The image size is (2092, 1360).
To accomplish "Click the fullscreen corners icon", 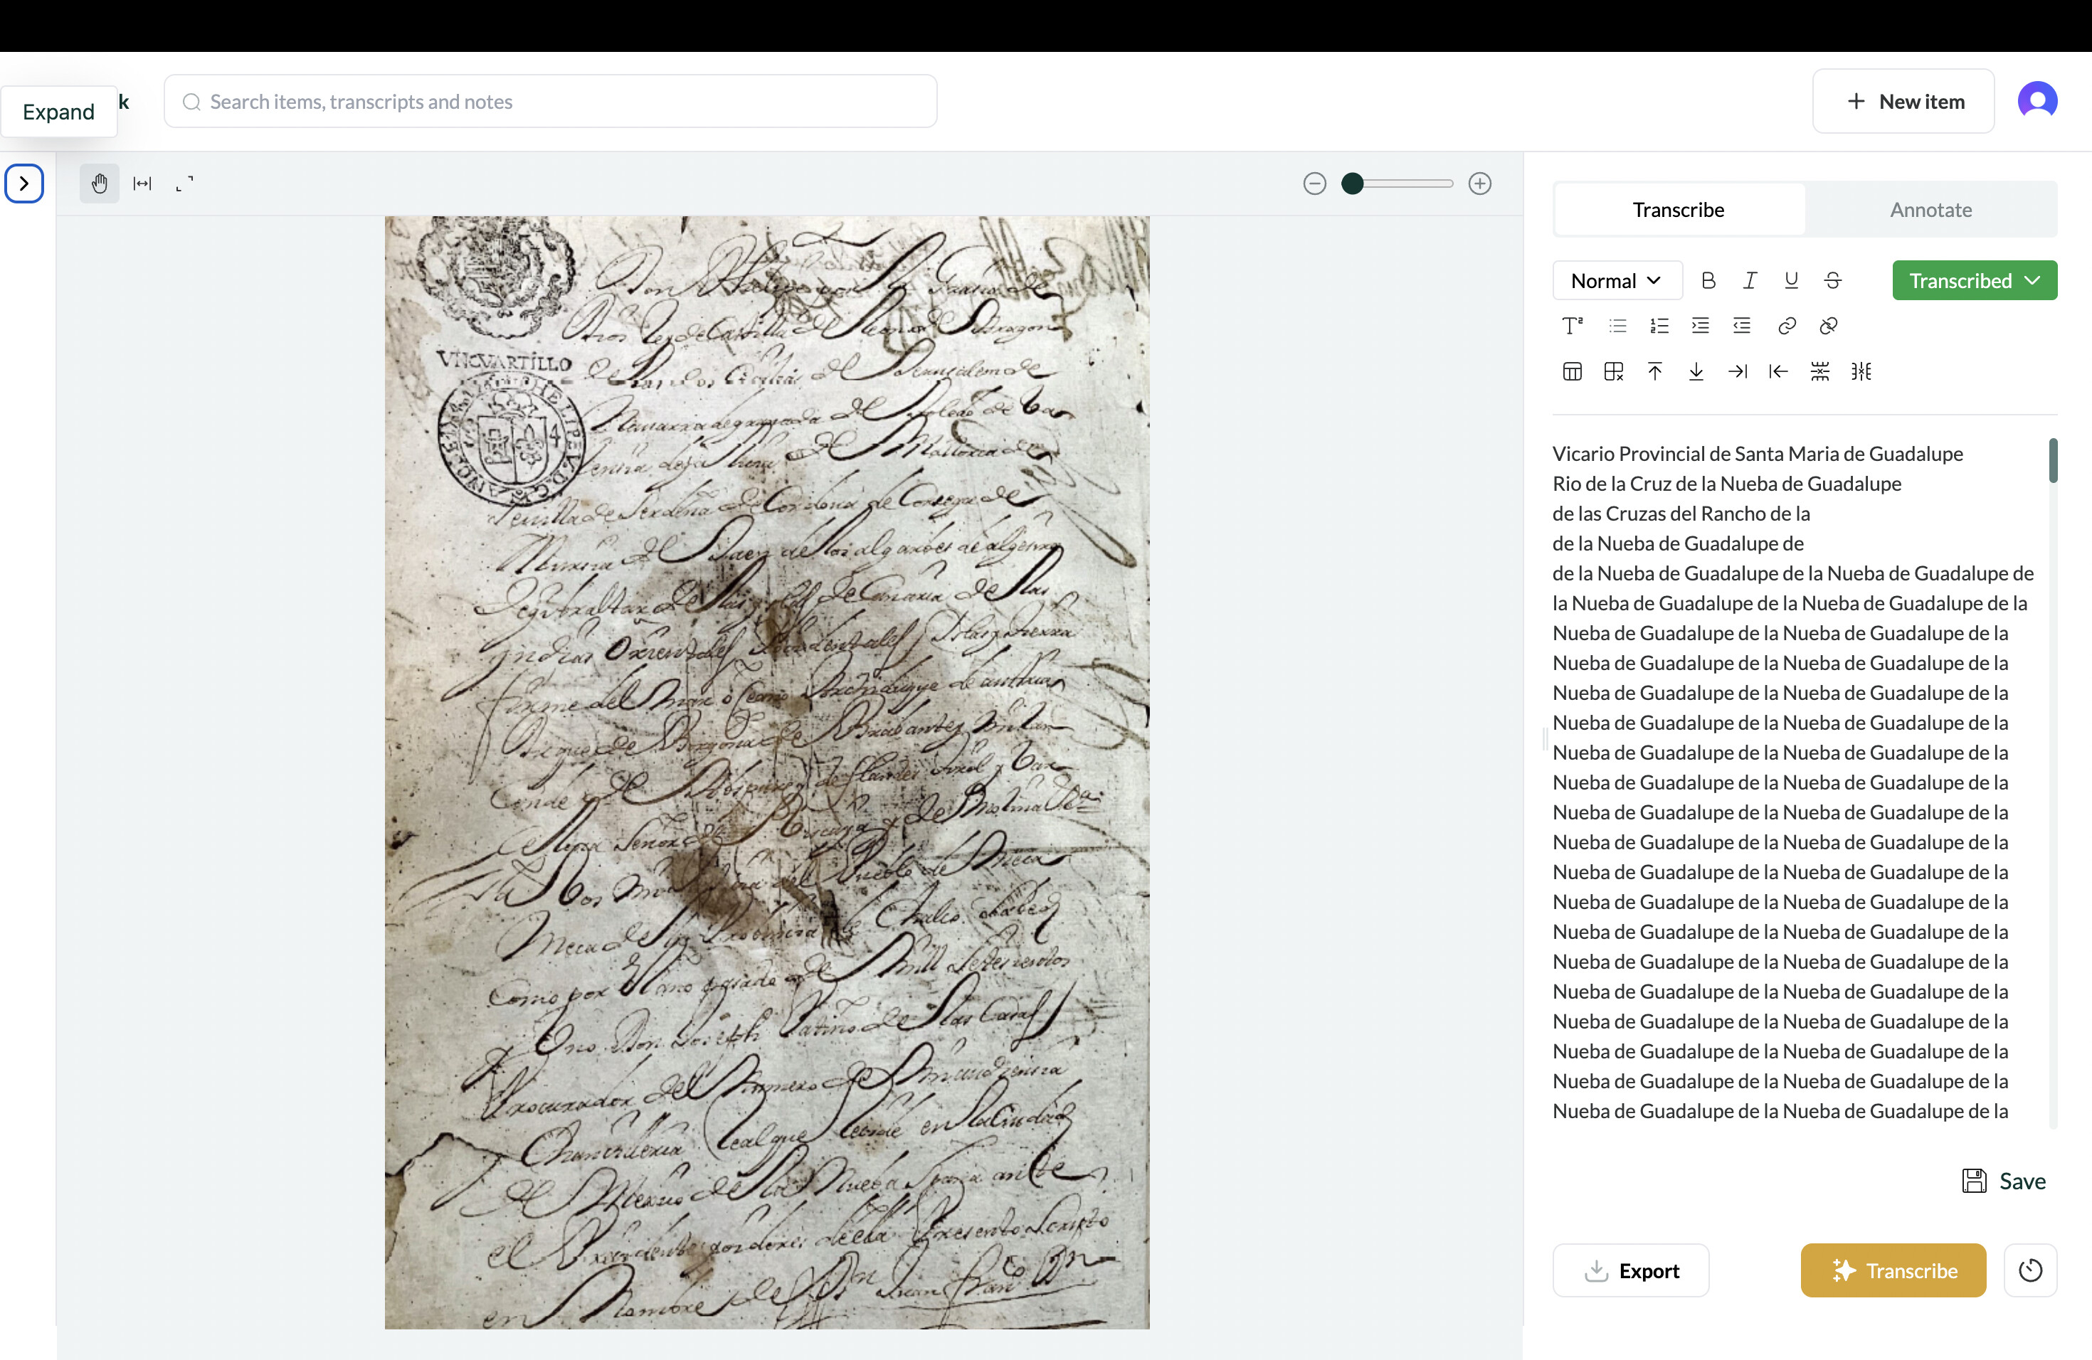I will 184,184.
